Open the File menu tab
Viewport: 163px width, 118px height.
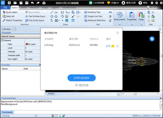[x=5, y=7]
